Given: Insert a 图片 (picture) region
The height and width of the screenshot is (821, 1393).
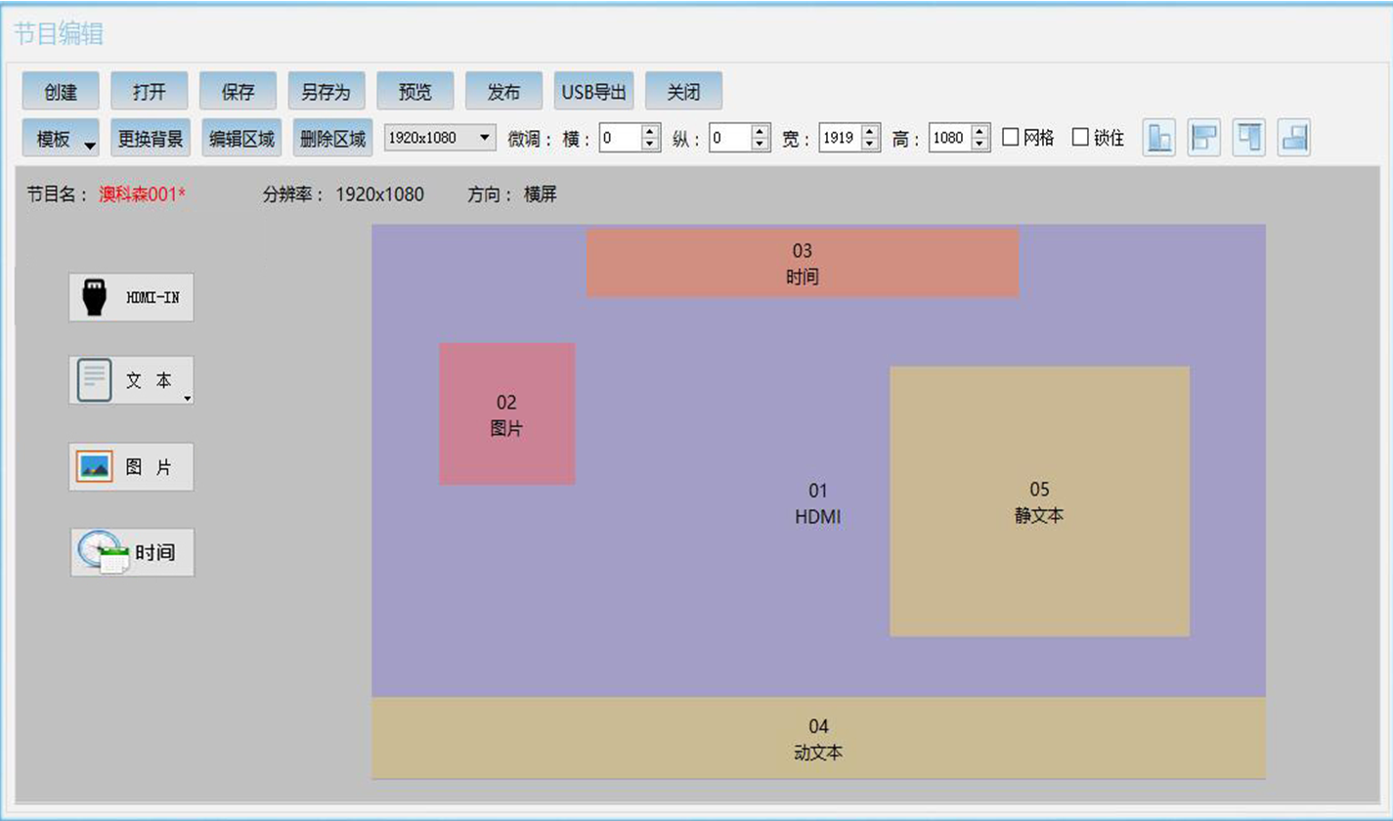Looking at the screenshot, I should (131, 467).
